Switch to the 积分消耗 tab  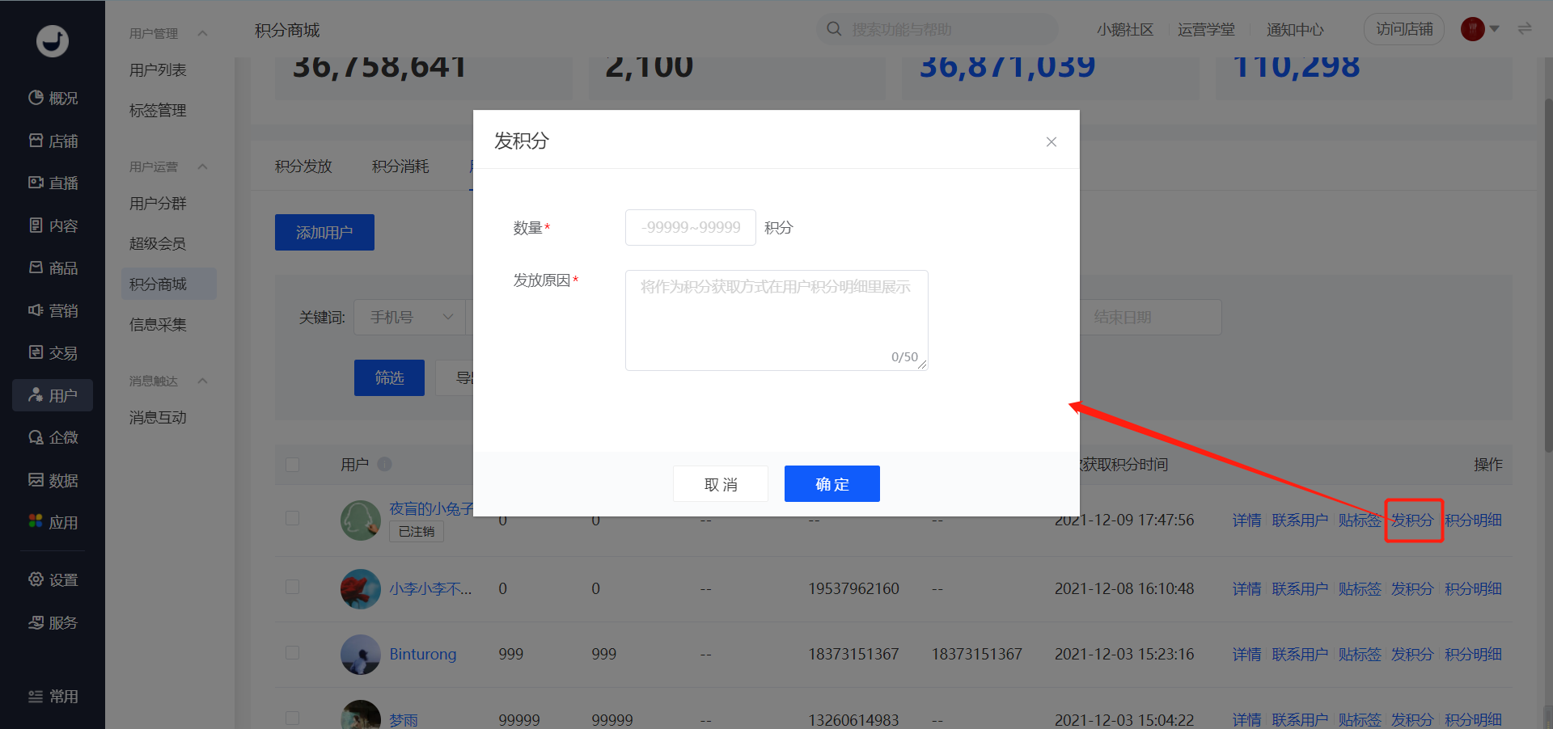click(400, 166)
